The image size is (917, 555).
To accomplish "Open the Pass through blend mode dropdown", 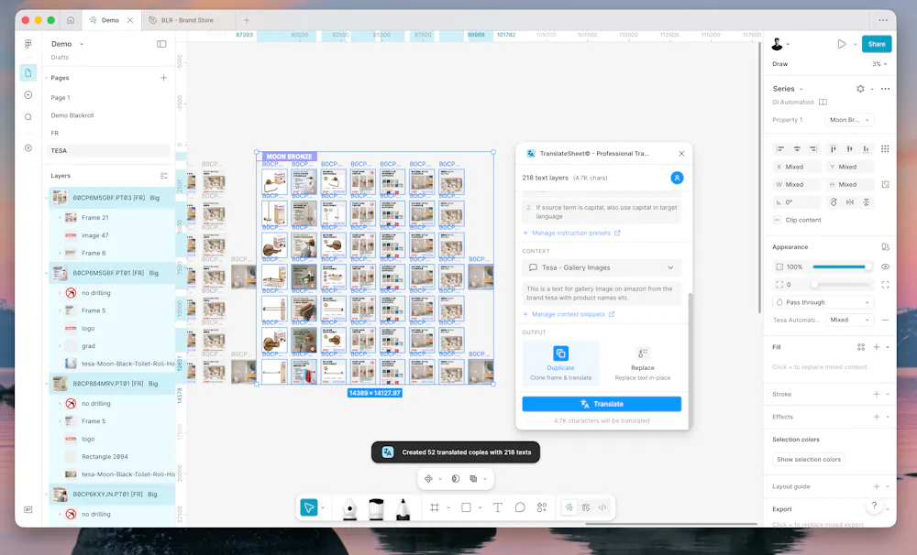I will click(823, 302).
